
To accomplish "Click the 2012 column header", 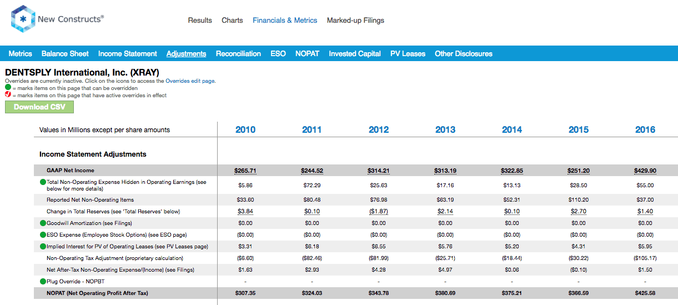I will (x=379, y=129).
